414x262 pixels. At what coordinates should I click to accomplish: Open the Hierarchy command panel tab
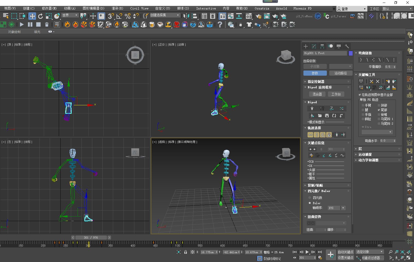[x=322, y=46]
